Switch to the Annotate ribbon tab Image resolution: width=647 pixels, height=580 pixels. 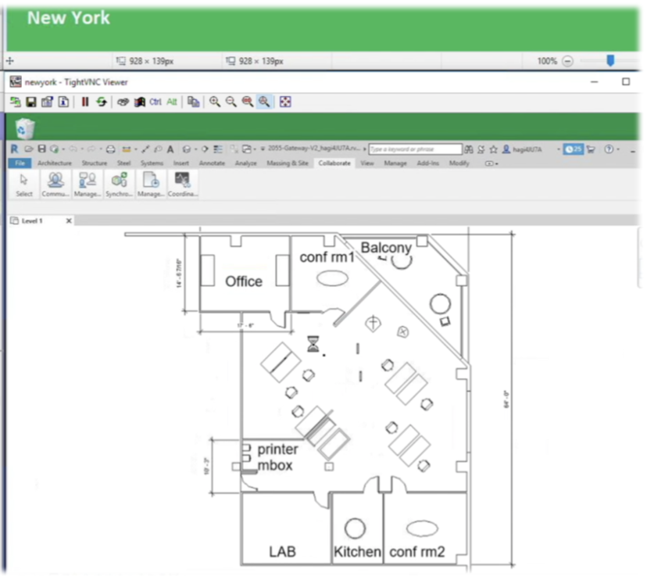coord(212,163)
